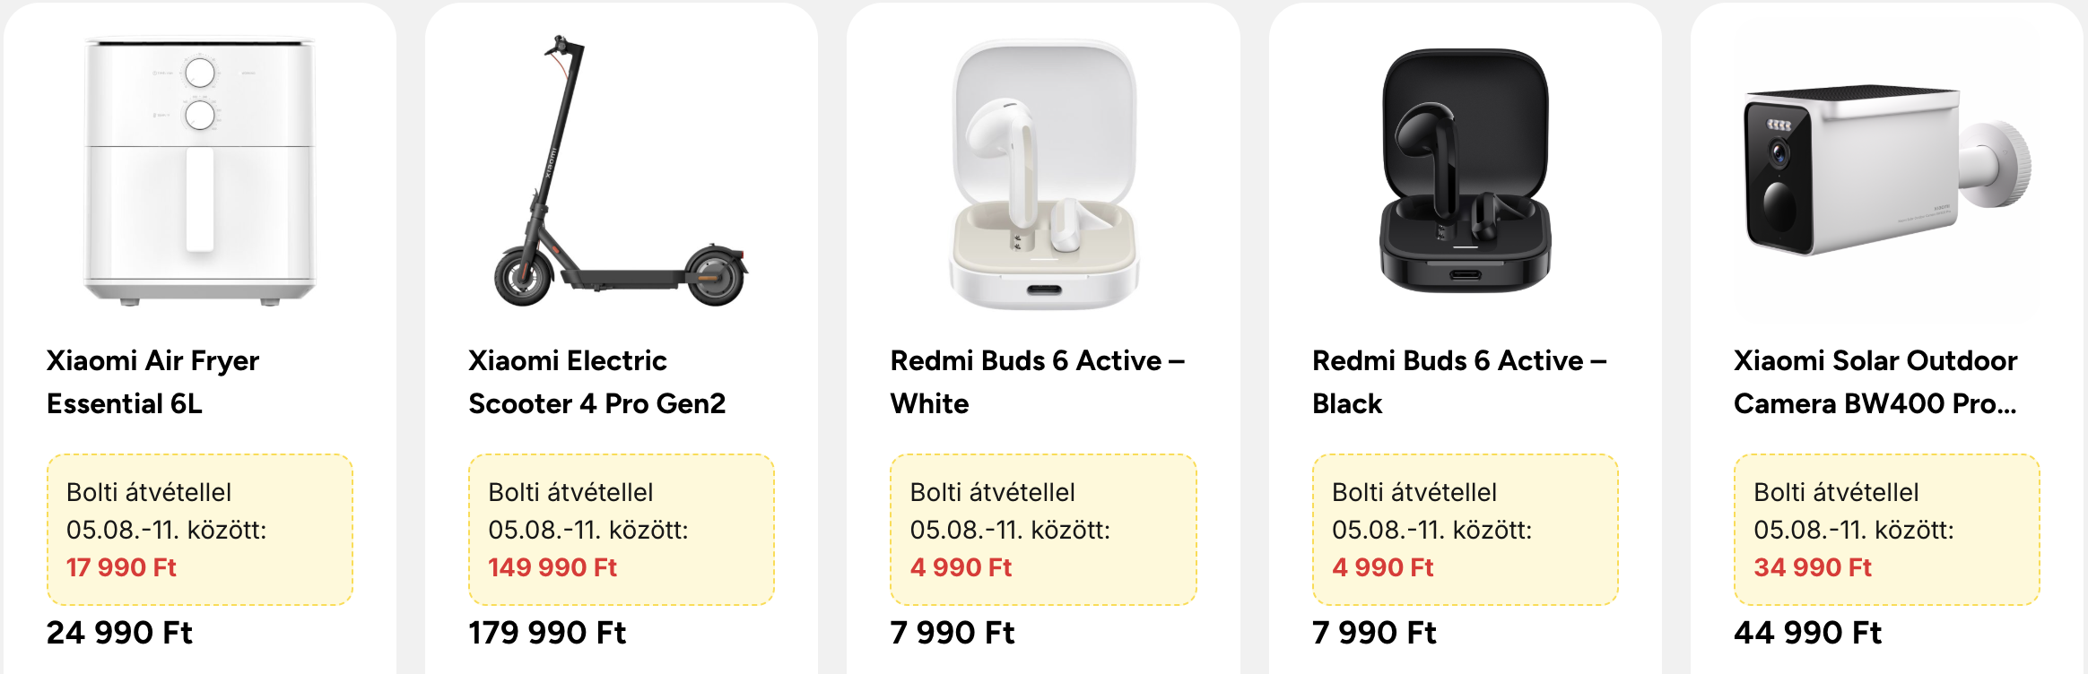
Task: Click the 17 990 Ft promo price
Action: coord(121,567)
